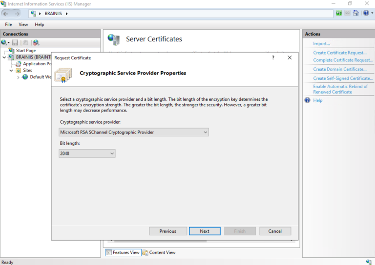Viewport: 375px width, 265px height.
Task: Click the Up icon in the Connections toolbar
Action: tap(25, 42)
